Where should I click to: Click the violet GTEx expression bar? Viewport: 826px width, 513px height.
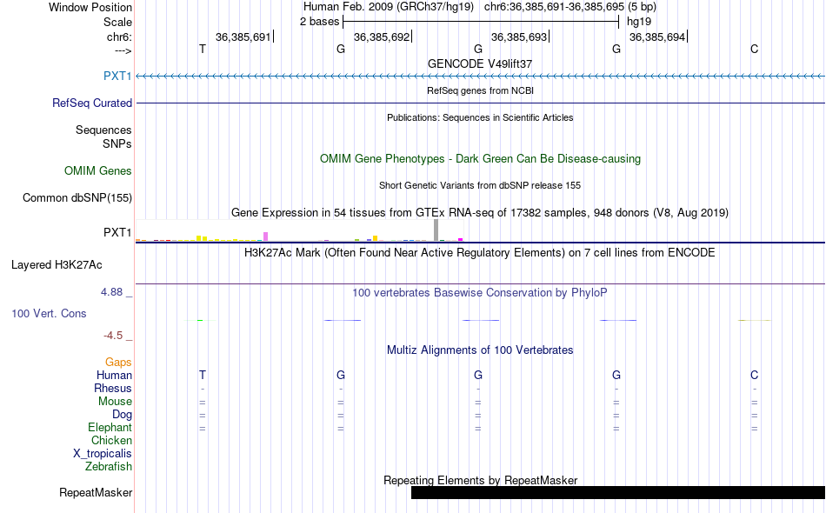(265, 237)
